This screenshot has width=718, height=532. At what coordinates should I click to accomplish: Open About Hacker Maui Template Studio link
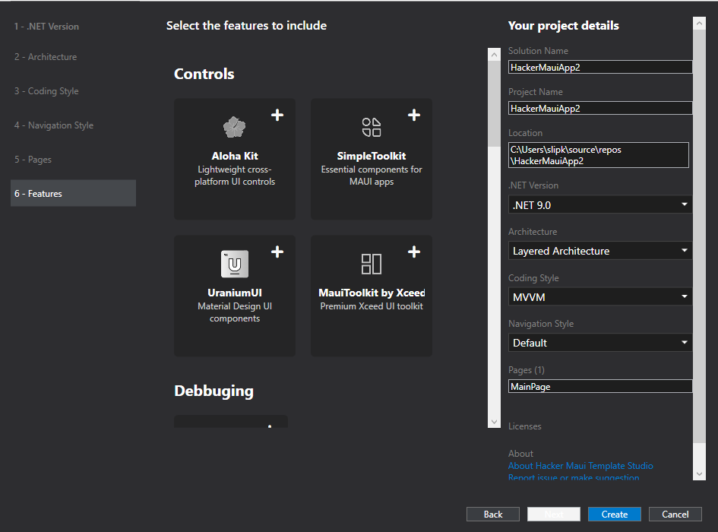[x=580, y=466]
